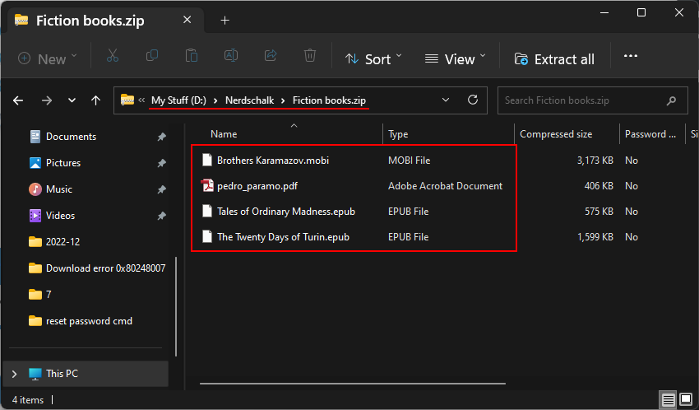The image size is (699, 410).
Task: Click the Cut scissors icon
Action: (113, 57)
